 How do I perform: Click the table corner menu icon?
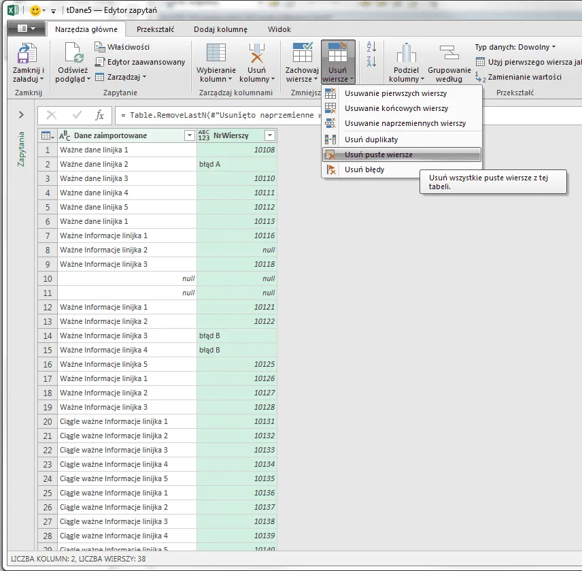(x=48, y=135)
